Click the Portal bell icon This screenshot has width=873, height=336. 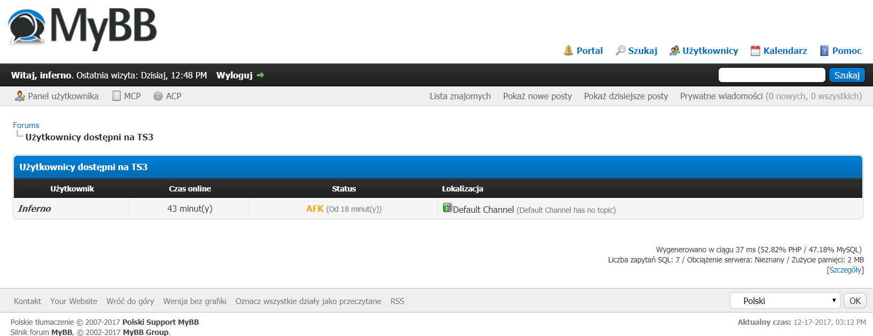568,51
